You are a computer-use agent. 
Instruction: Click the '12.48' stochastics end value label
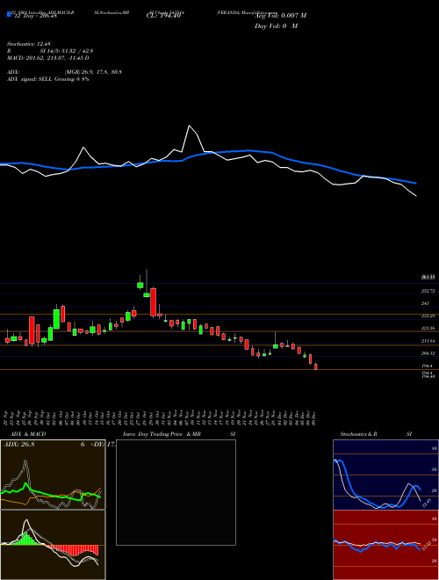(427, 503)
